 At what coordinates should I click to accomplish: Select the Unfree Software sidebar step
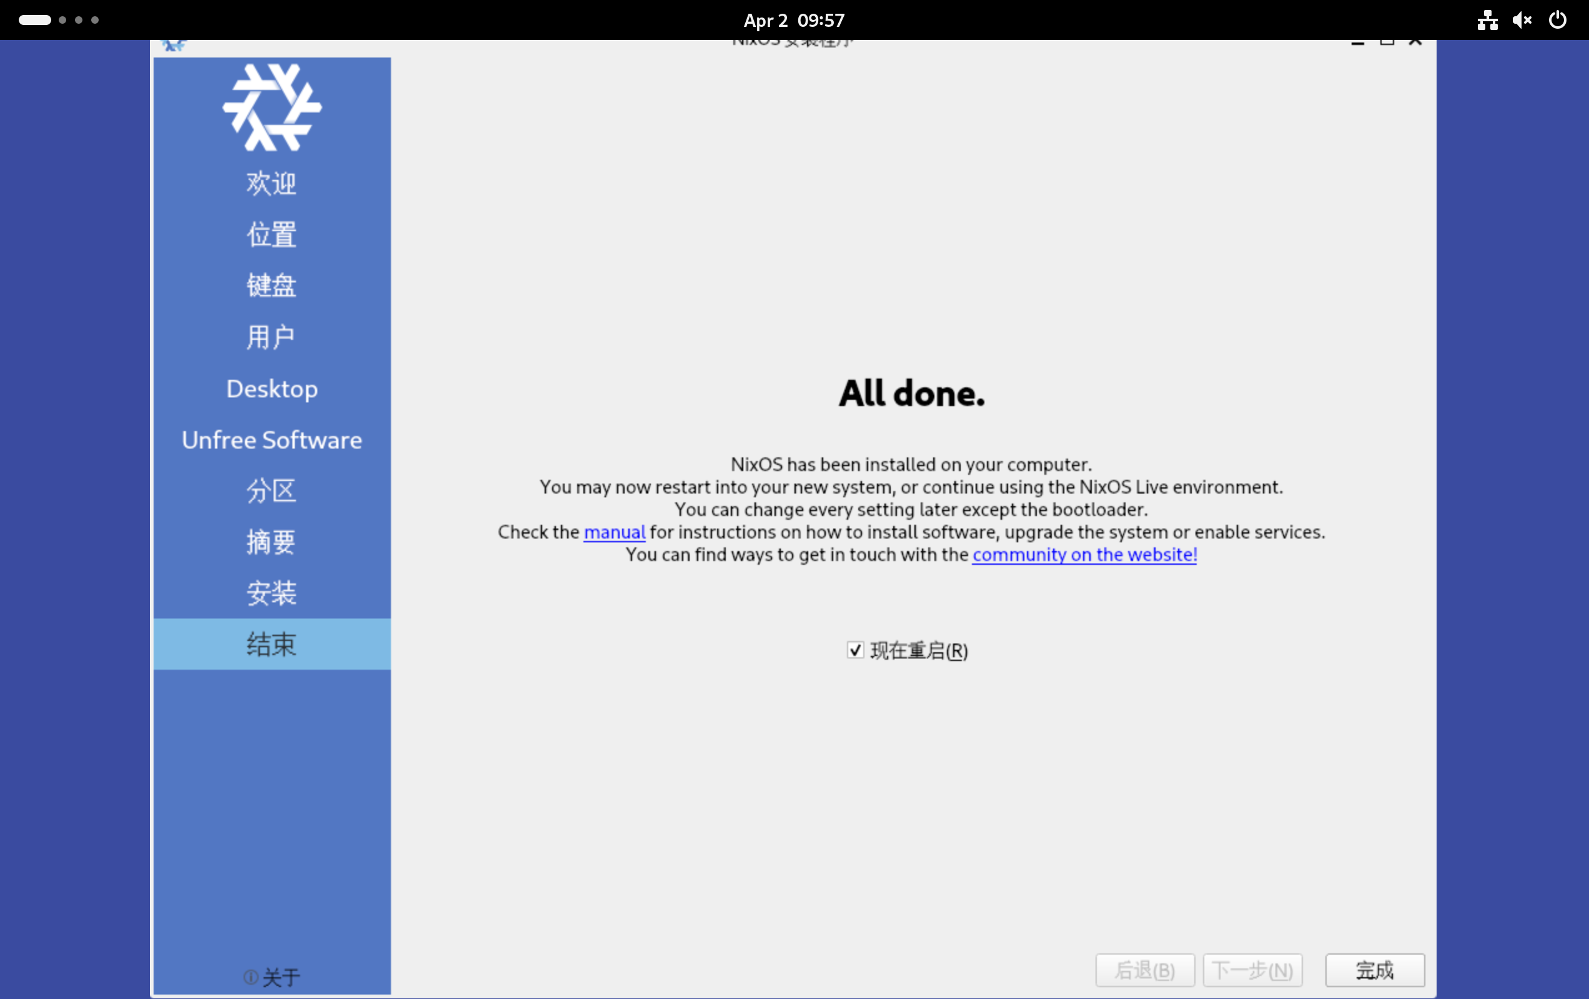[x=272, y=440]
